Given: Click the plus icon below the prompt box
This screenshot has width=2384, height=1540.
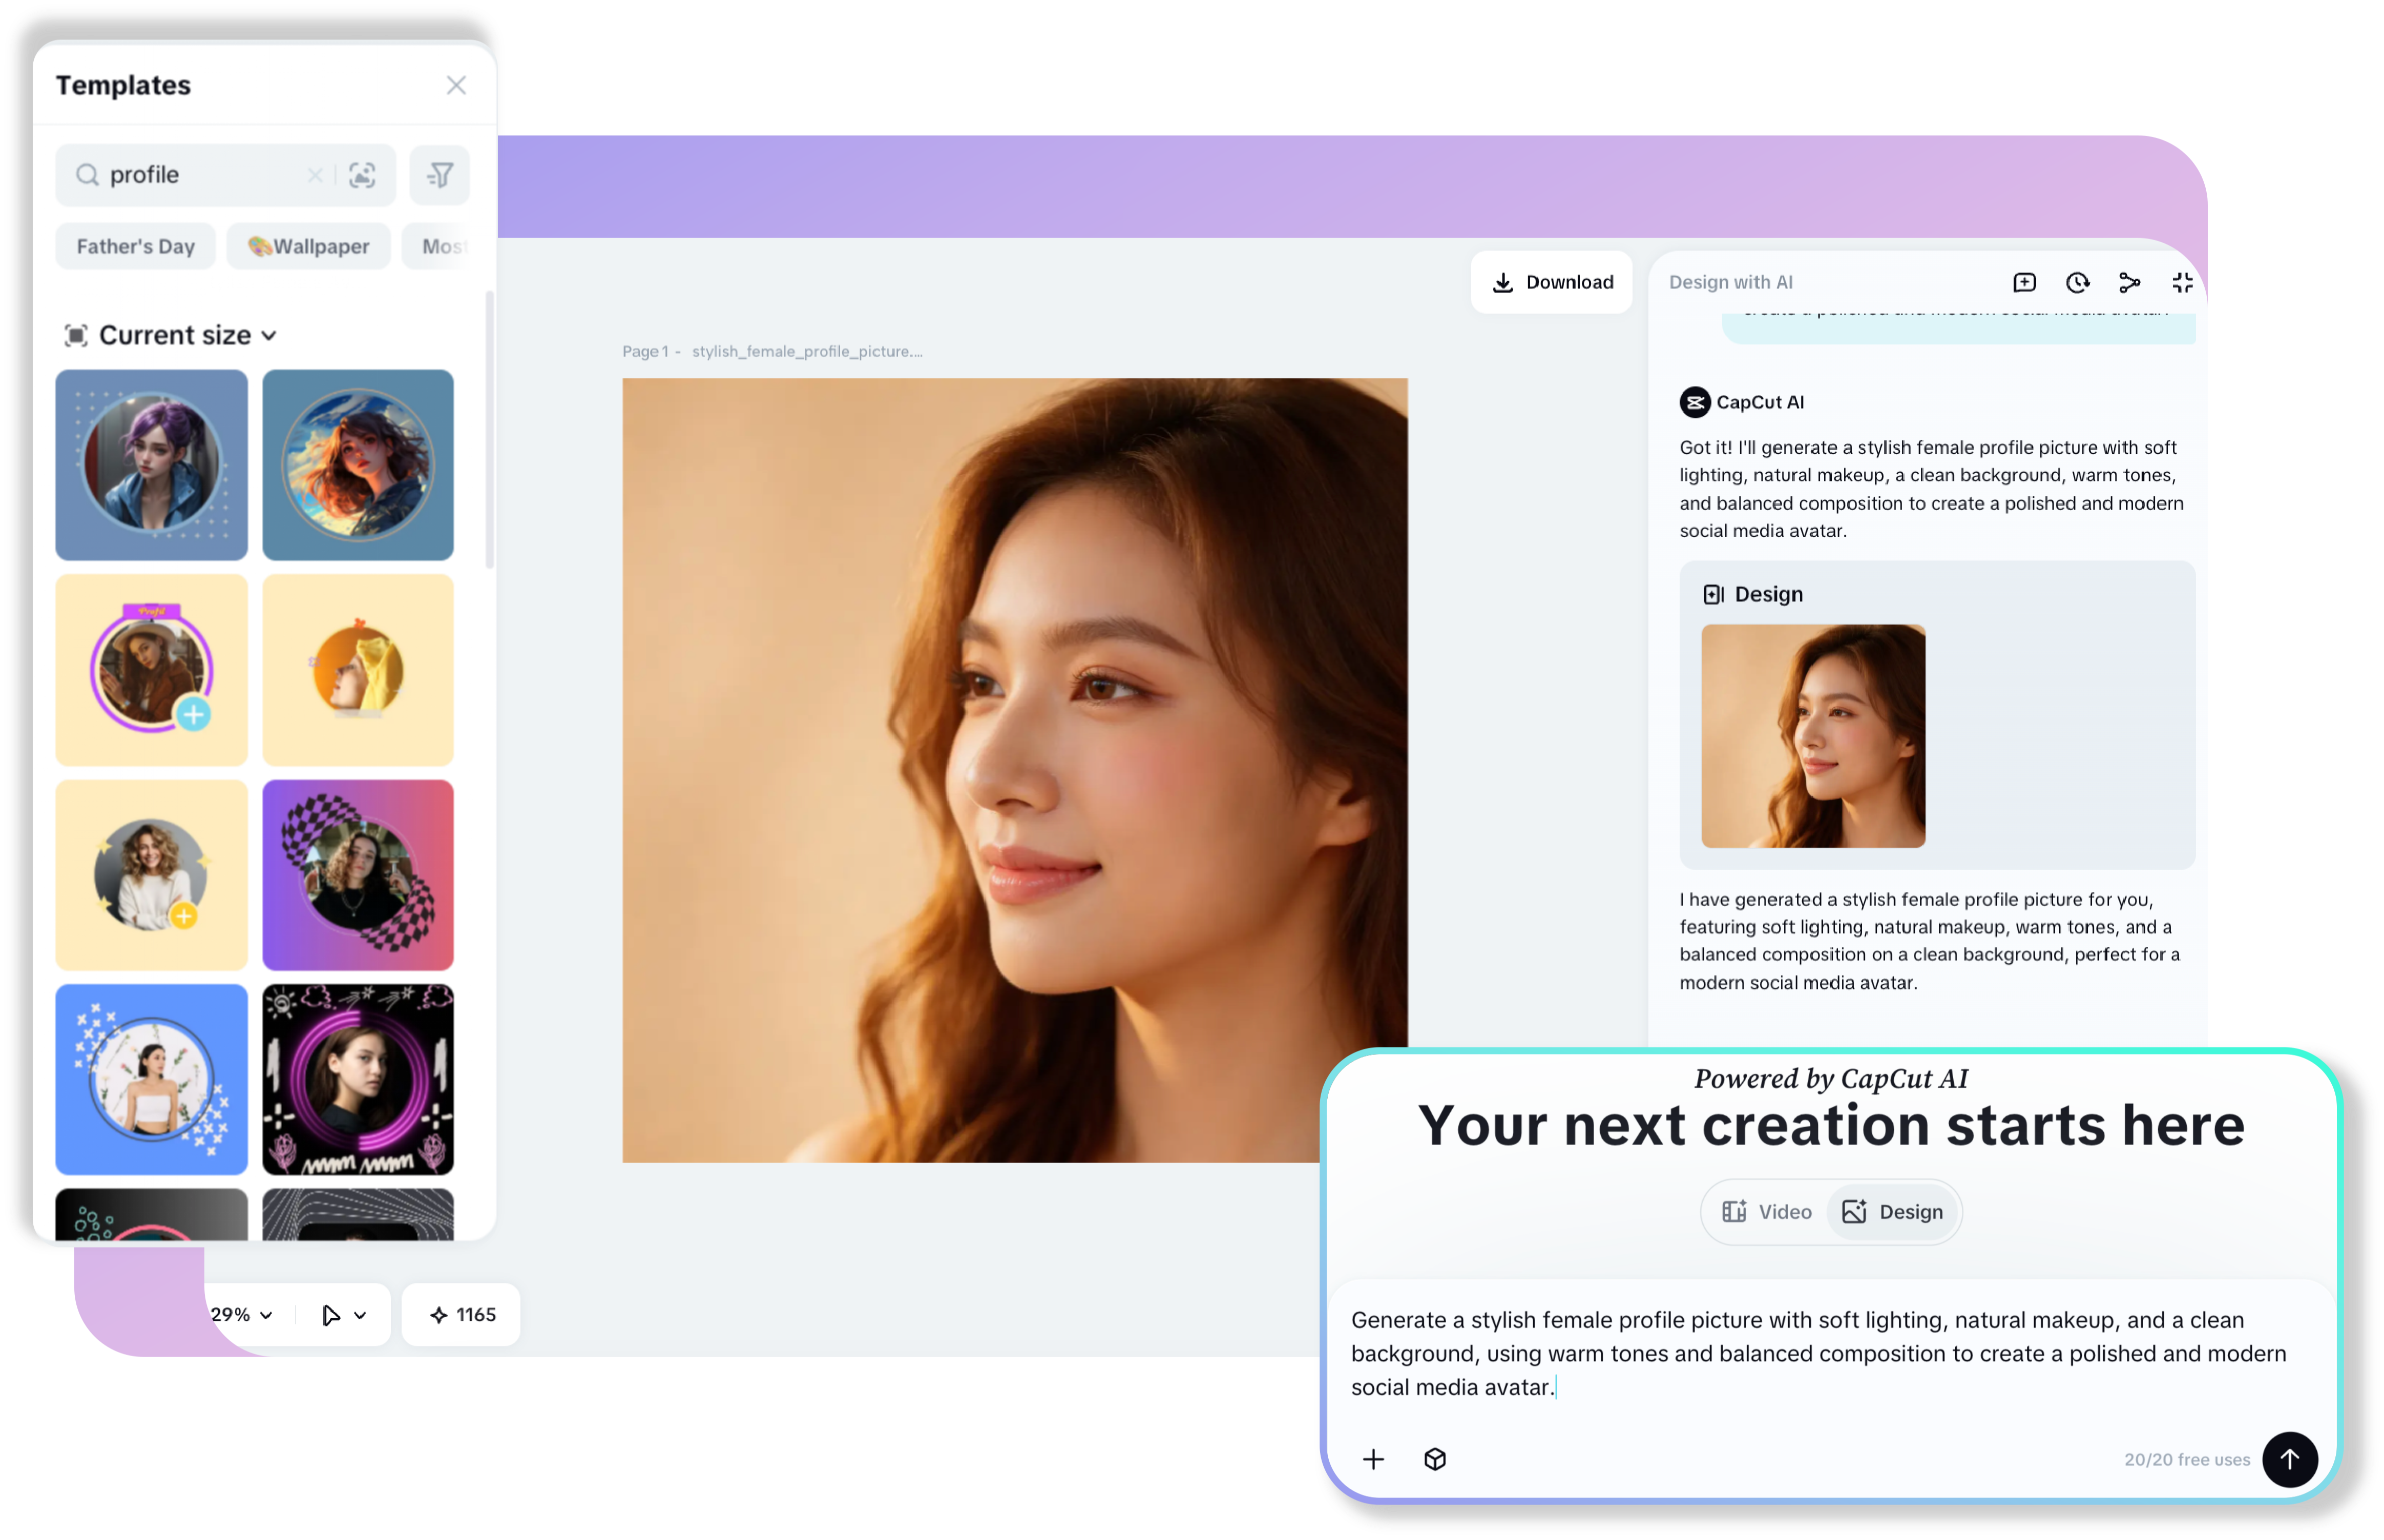Looking at the screenshot, I should click(1374, 1459).
